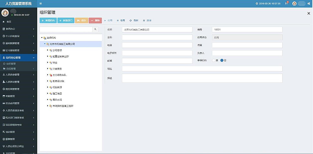Click the 新建部门 button
The image size is (313, 154).
[66, 20]
